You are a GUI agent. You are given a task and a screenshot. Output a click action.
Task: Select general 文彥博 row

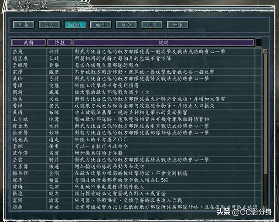coord(136,167)
